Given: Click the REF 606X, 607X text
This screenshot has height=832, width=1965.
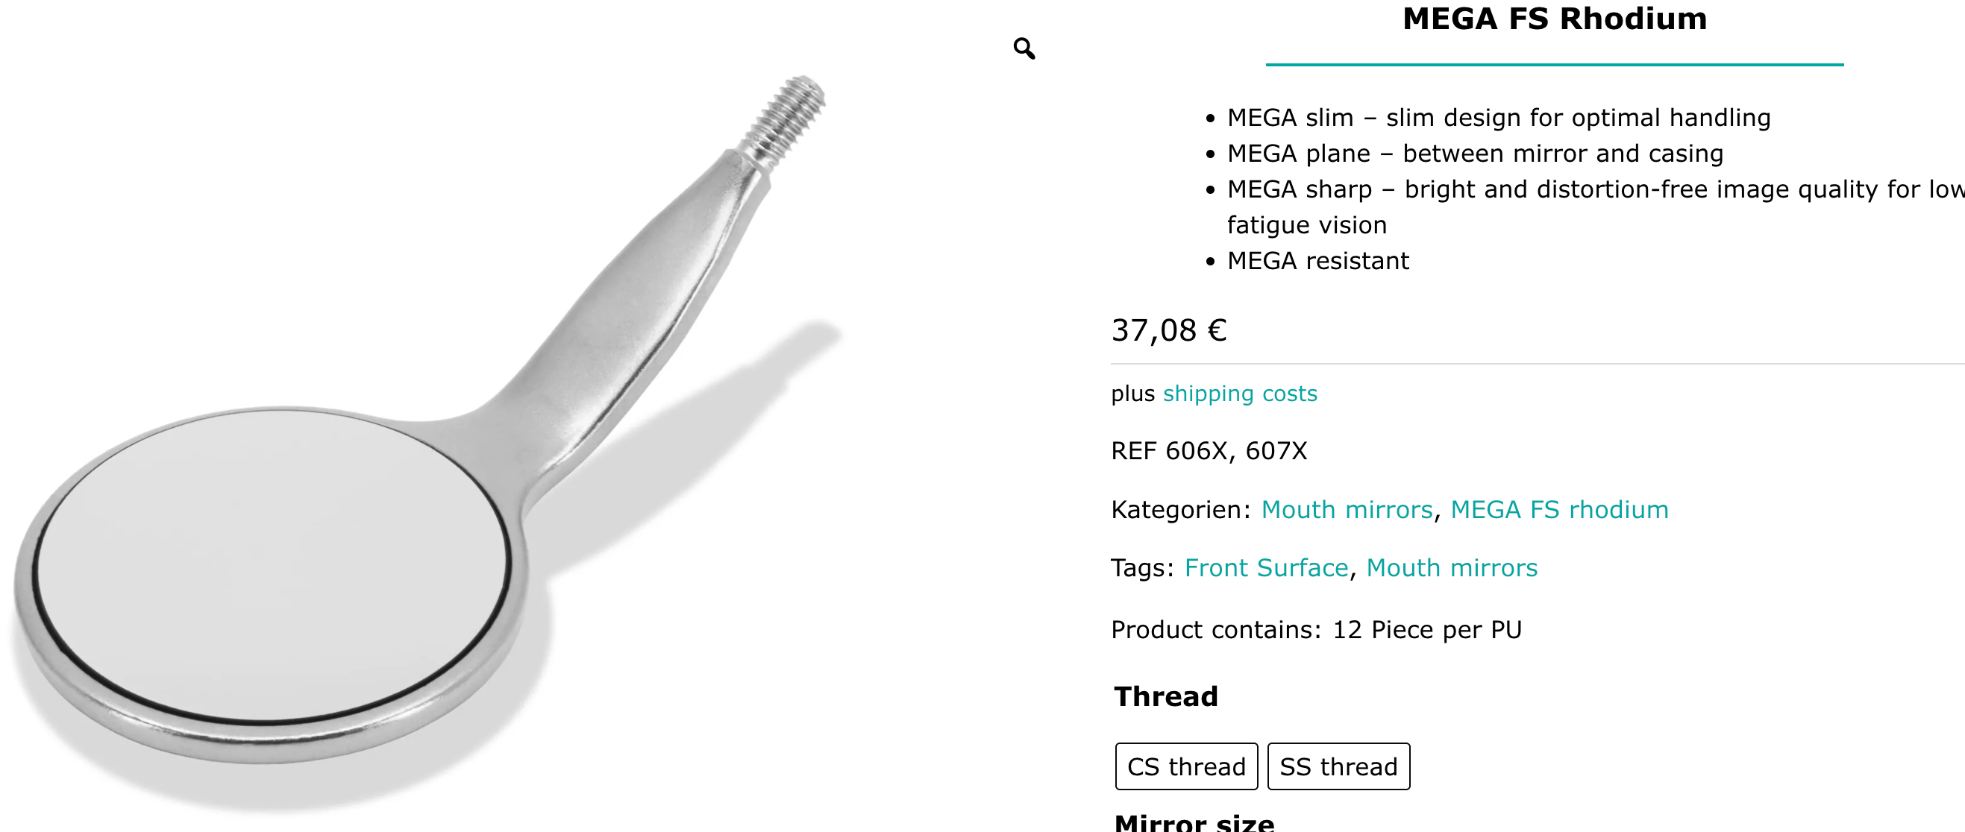Looking at the screenshot, I should (x=1209, y=451).
